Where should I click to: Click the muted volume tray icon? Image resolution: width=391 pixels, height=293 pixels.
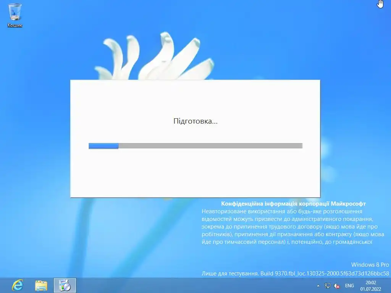(337, 286)
